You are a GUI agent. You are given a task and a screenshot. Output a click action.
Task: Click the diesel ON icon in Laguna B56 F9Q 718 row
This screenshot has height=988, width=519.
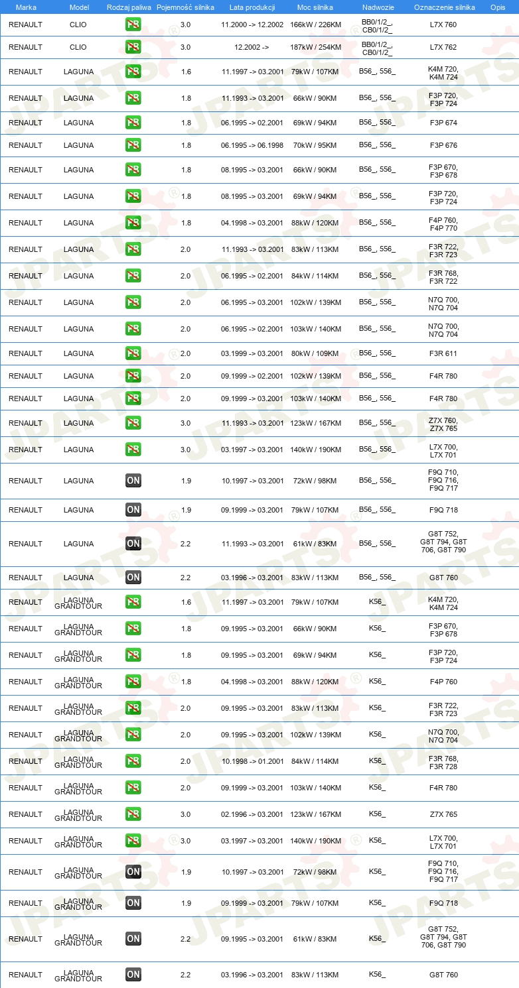click(x=133, y=510)
